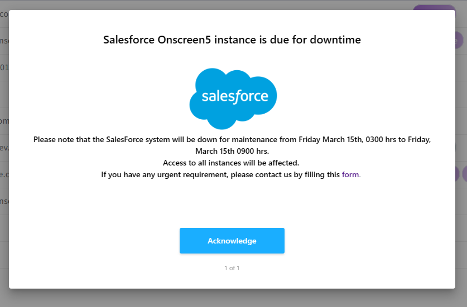
Task: Select the background row starting with 'co'
Action: click(x=4, y=14)
